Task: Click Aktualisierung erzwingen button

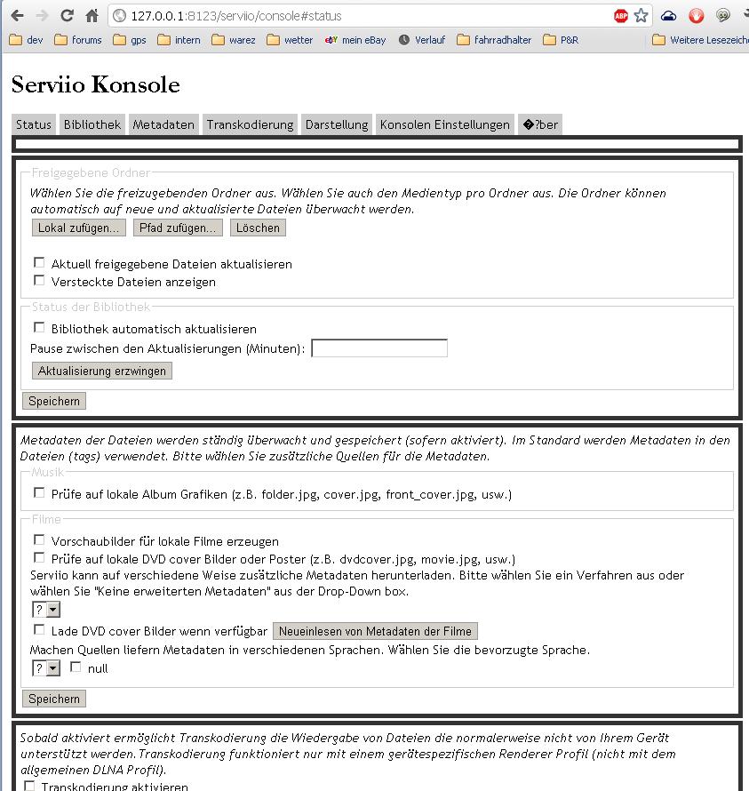Action: click(102, 371)
